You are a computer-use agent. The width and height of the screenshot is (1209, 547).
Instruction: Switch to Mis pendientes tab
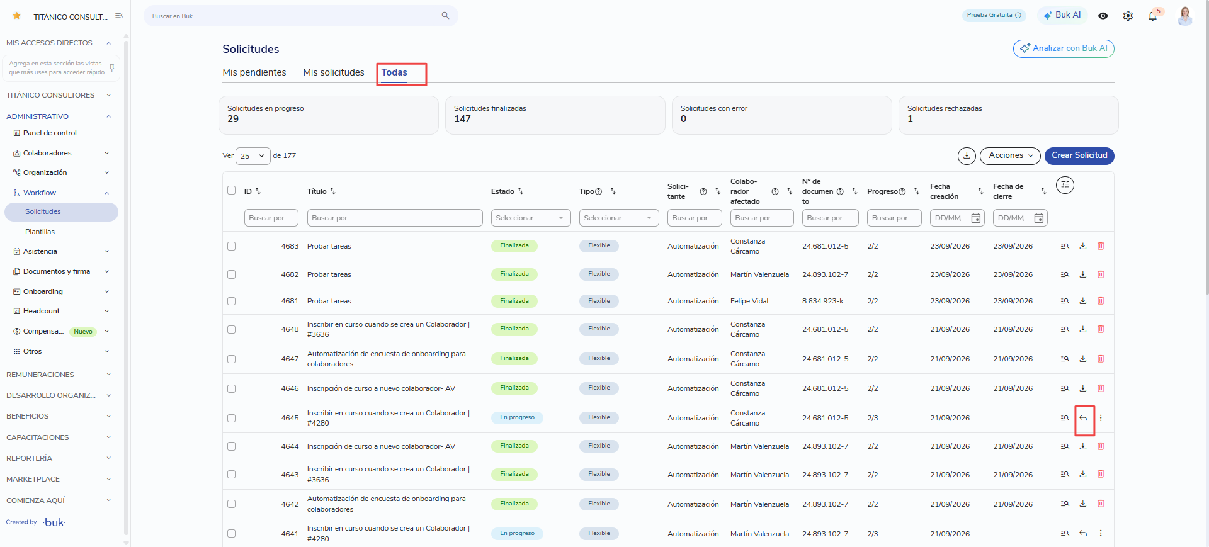coord(254,72)
